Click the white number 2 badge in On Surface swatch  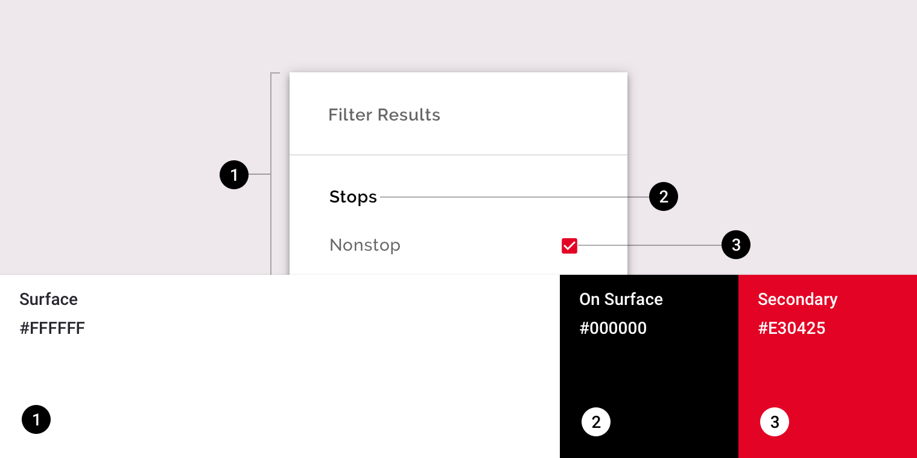(596, 422)
